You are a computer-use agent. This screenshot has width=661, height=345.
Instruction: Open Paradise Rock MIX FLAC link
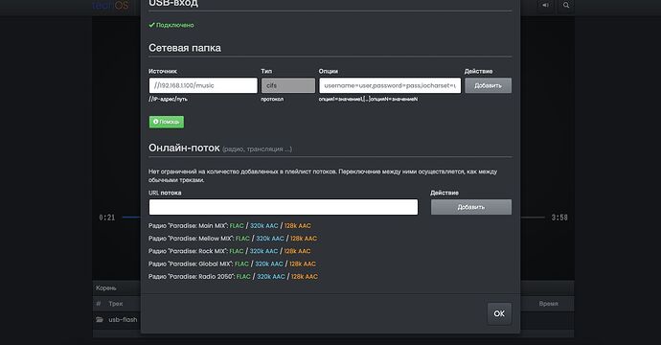(x=237, y=251)
